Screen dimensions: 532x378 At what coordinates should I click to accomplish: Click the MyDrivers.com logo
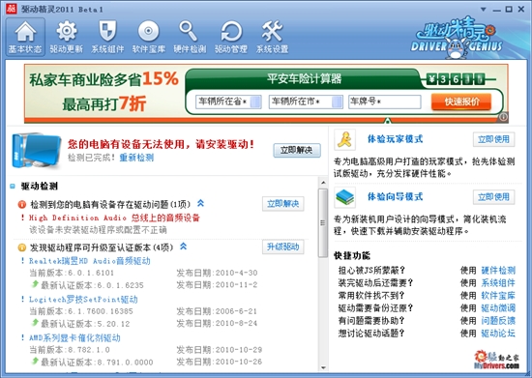coord(496,360)
